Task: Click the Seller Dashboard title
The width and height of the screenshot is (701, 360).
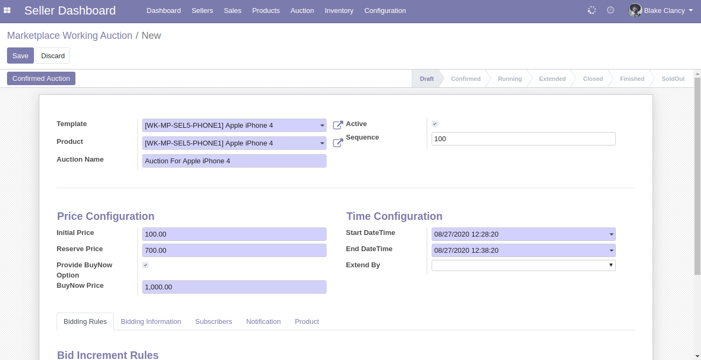Action: [70, 10]
